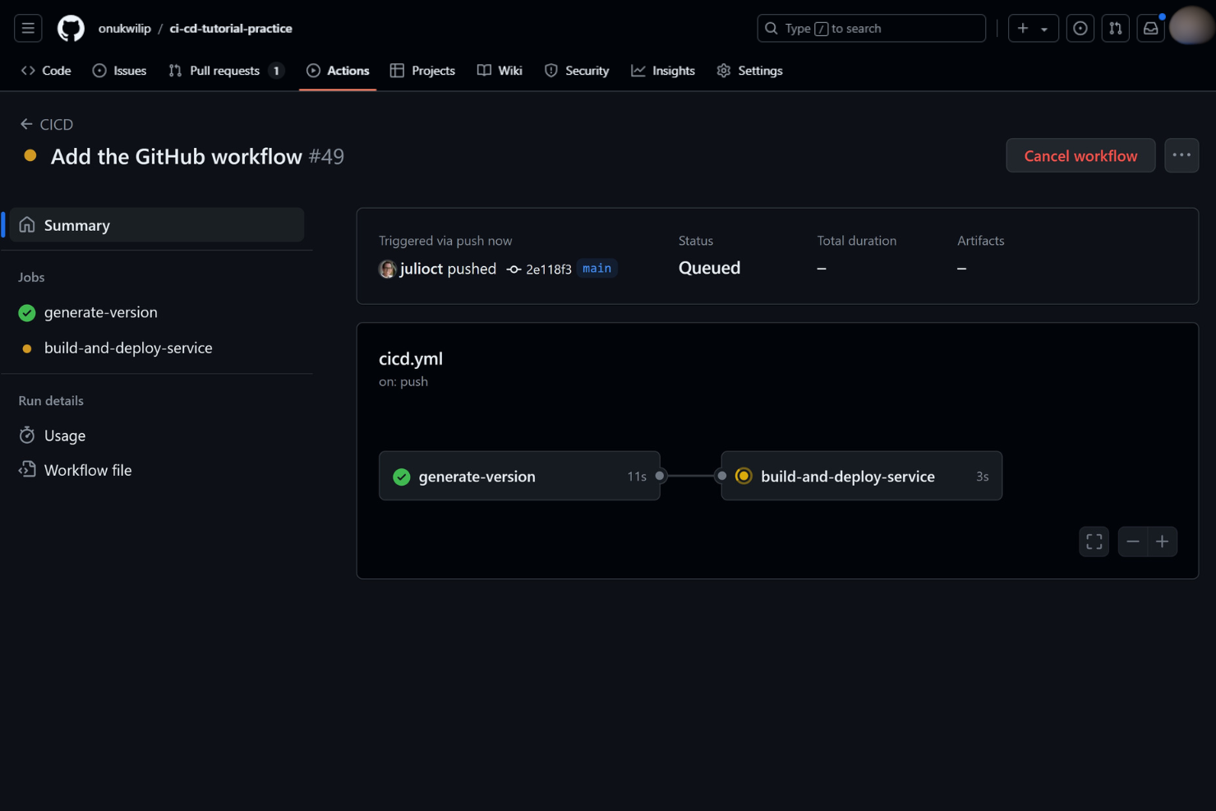1216x811 pixels.
Task: View your pull requests from the top bar icon
Action: click(x=1115, y=27)
